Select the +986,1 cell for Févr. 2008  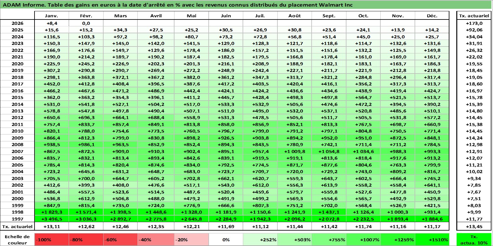pos(86,145)
